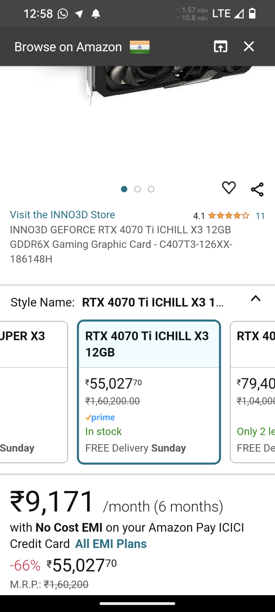
Task: Open All EMI Plans link
Action: (x=111, y=544)
